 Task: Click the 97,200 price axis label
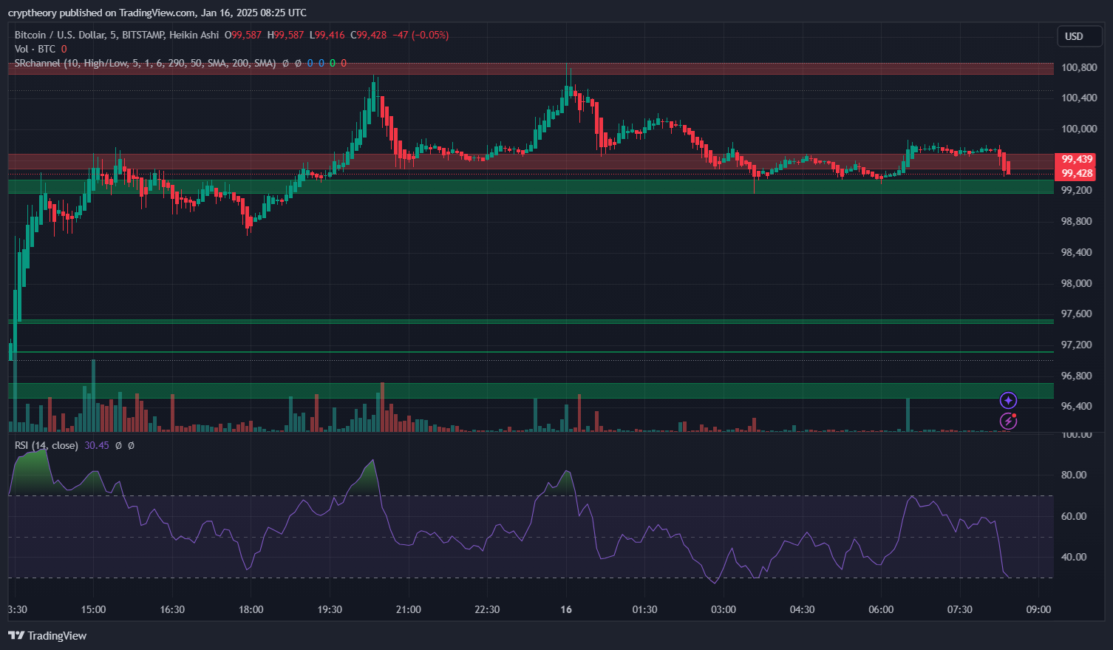tap(1077, 345)
